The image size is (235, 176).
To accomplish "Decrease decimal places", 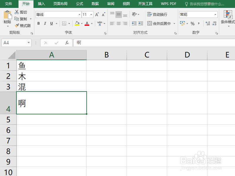I will (214, 23).
